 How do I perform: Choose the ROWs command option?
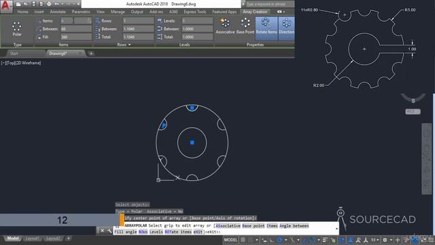tap(143, 231)
